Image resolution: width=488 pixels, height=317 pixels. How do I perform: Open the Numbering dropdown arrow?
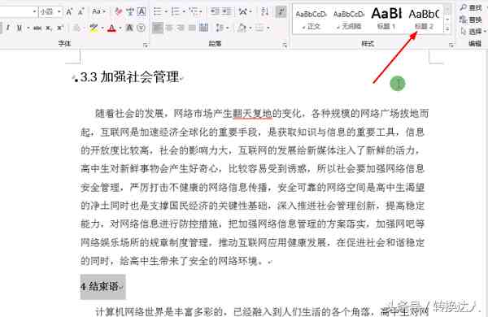[x=184, y=12]
